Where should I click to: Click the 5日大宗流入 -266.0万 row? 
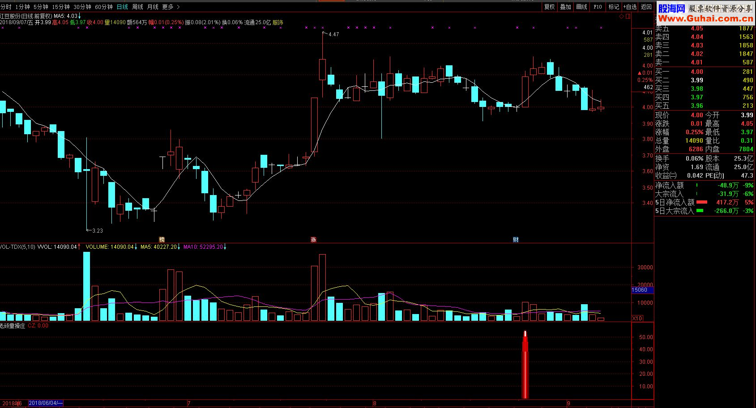[x=705, y=211]
